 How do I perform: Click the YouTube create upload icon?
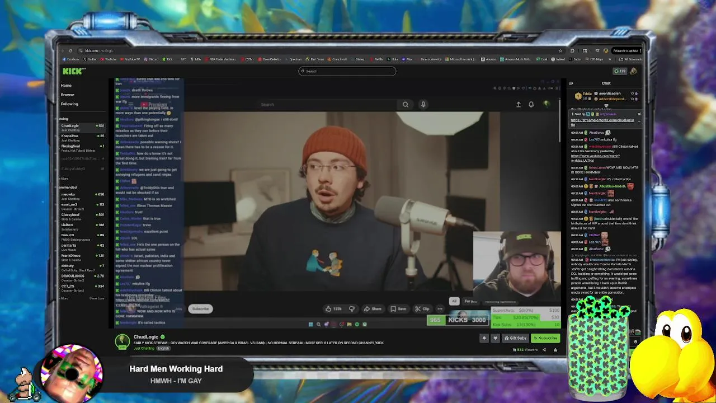(519, 104)
